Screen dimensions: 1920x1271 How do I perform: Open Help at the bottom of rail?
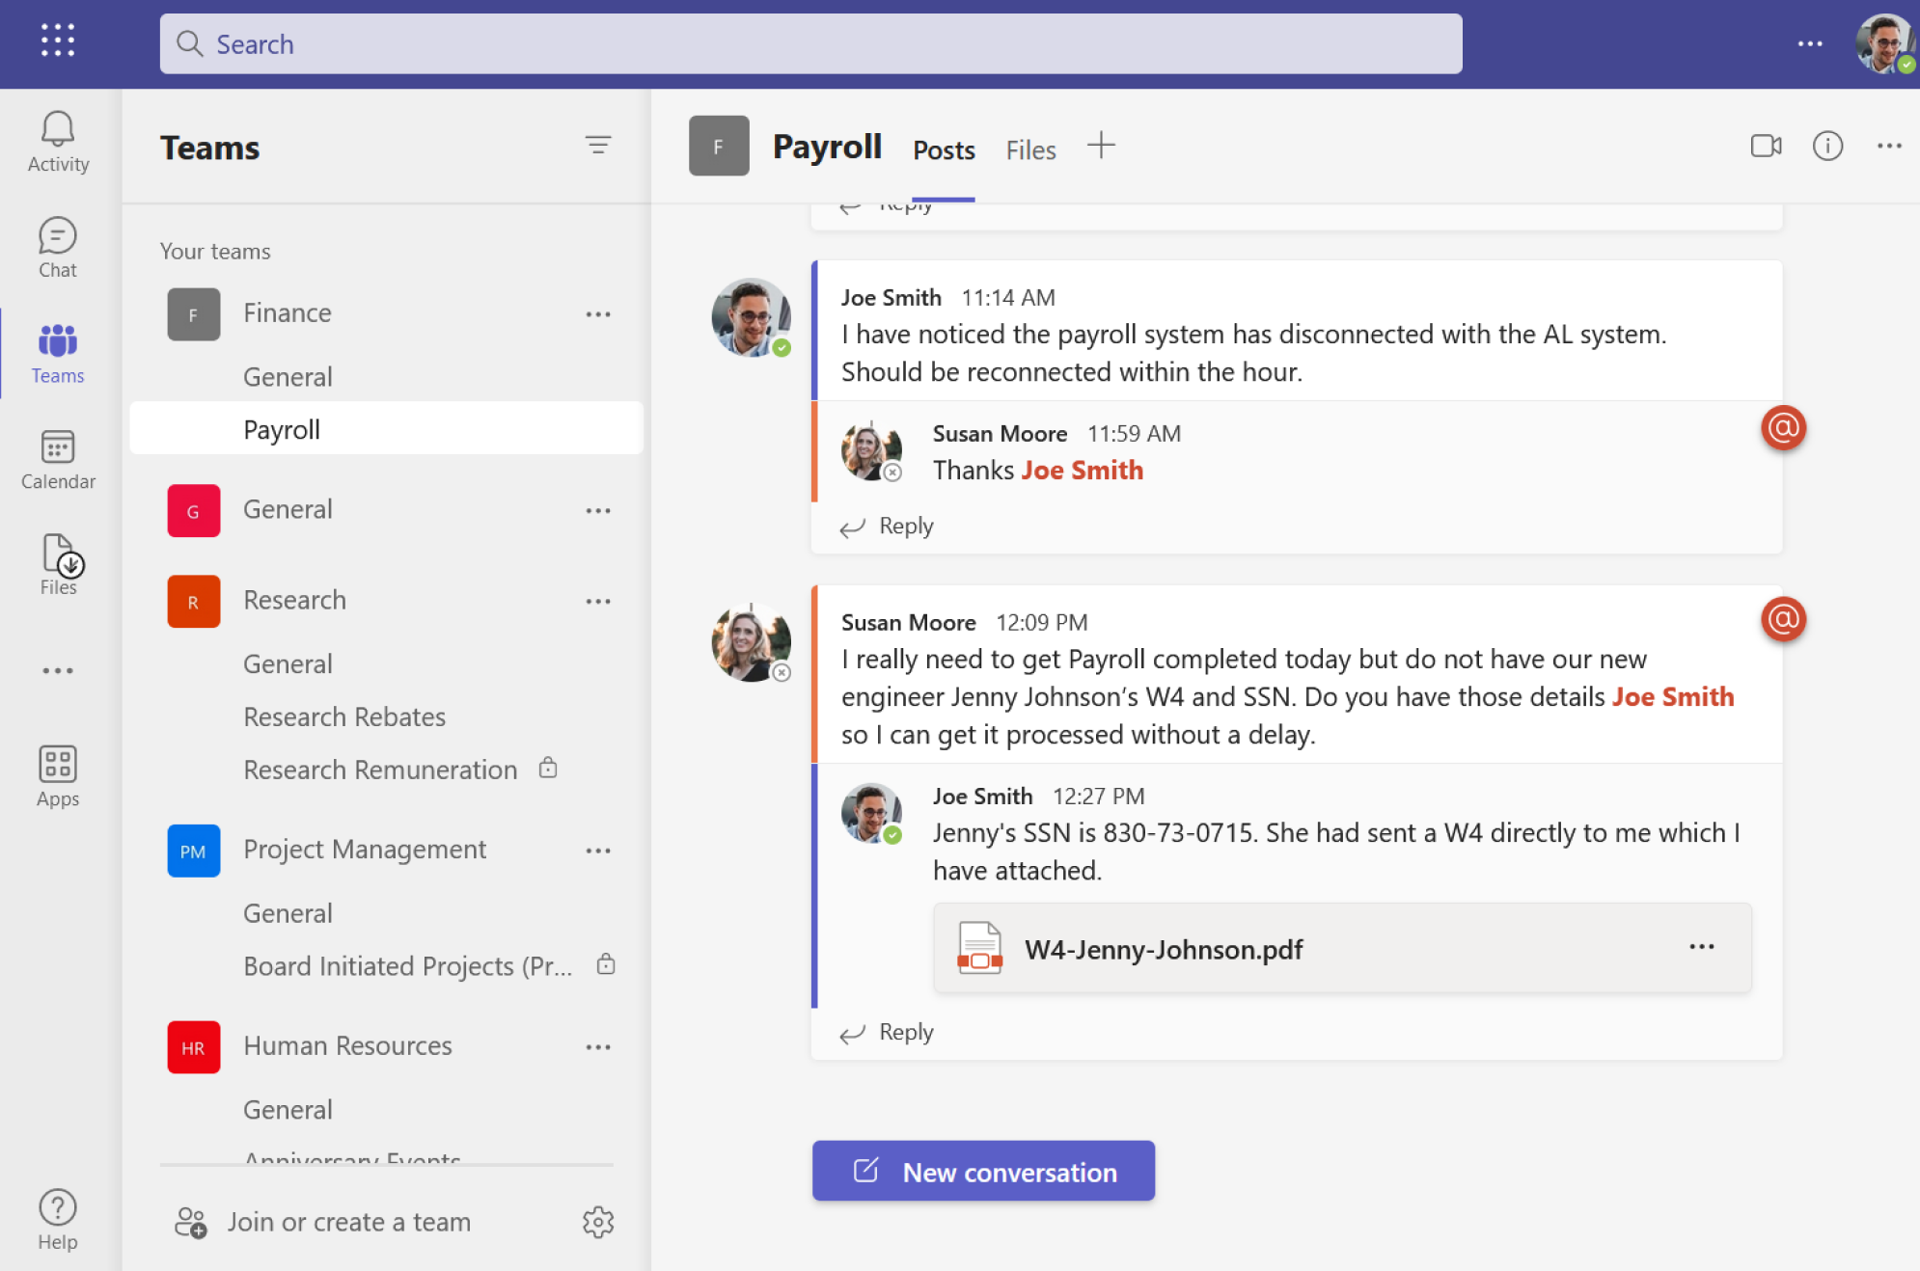pos(58,1220)
